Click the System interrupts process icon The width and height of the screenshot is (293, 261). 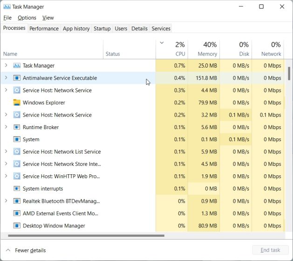(x=17, y=189)
